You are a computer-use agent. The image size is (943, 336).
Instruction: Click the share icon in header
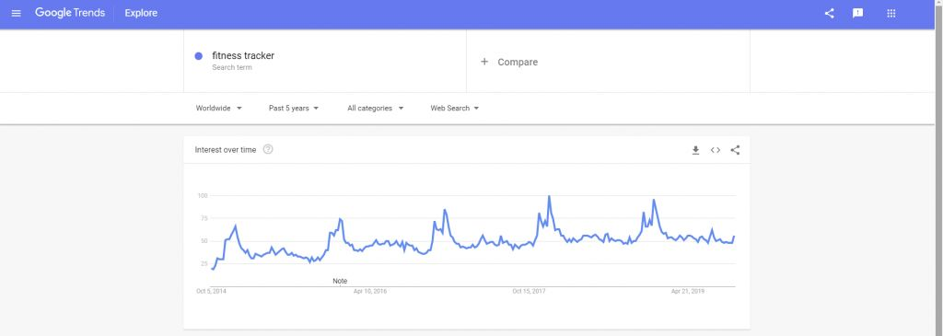830,13
